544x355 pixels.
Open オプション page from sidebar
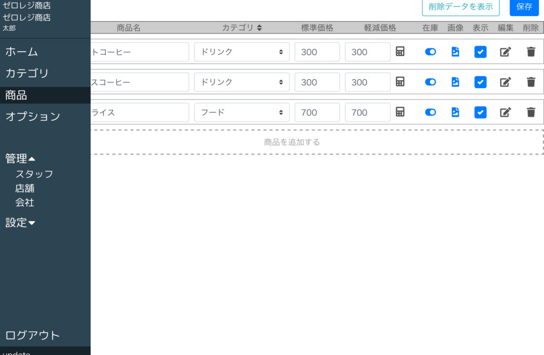pyautogui.click(x=33, y=116)
